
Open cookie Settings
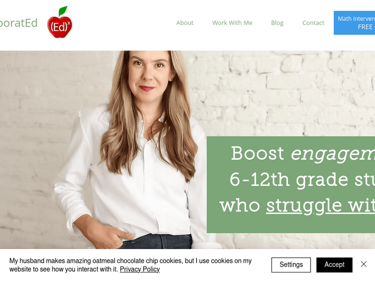coord(291,265)
